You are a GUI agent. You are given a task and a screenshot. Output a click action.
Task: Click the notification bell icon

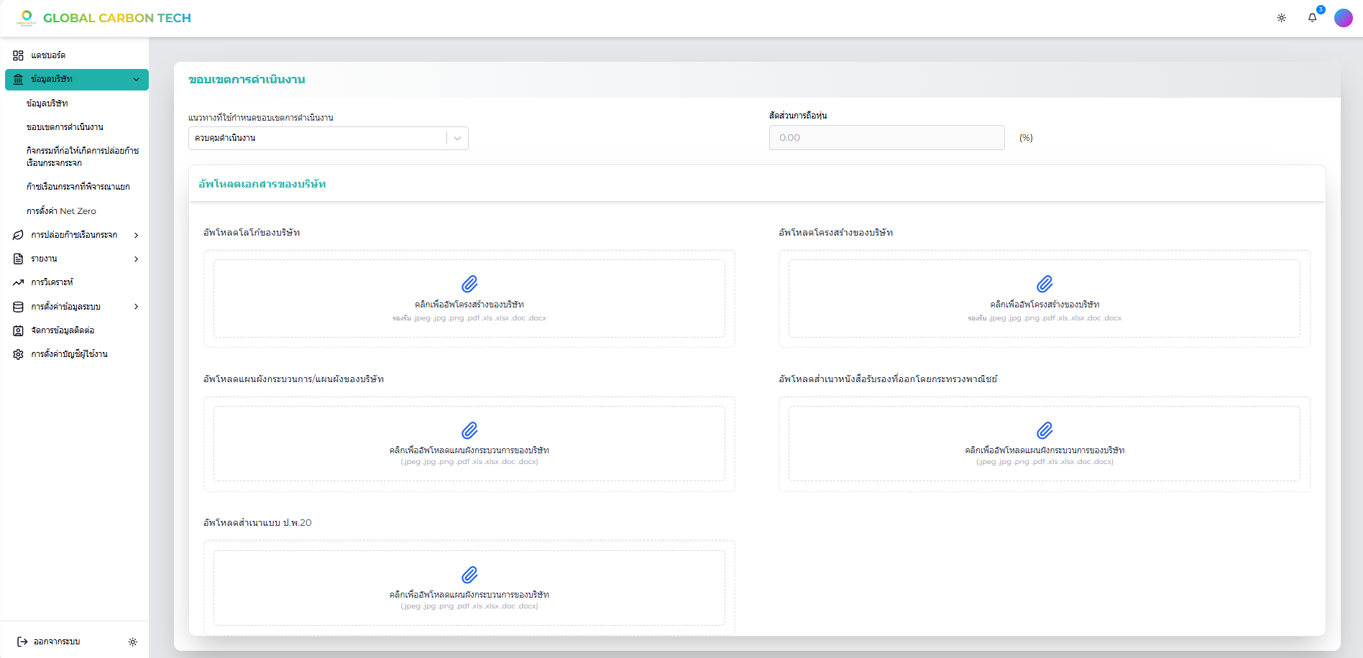point(1312,18)
